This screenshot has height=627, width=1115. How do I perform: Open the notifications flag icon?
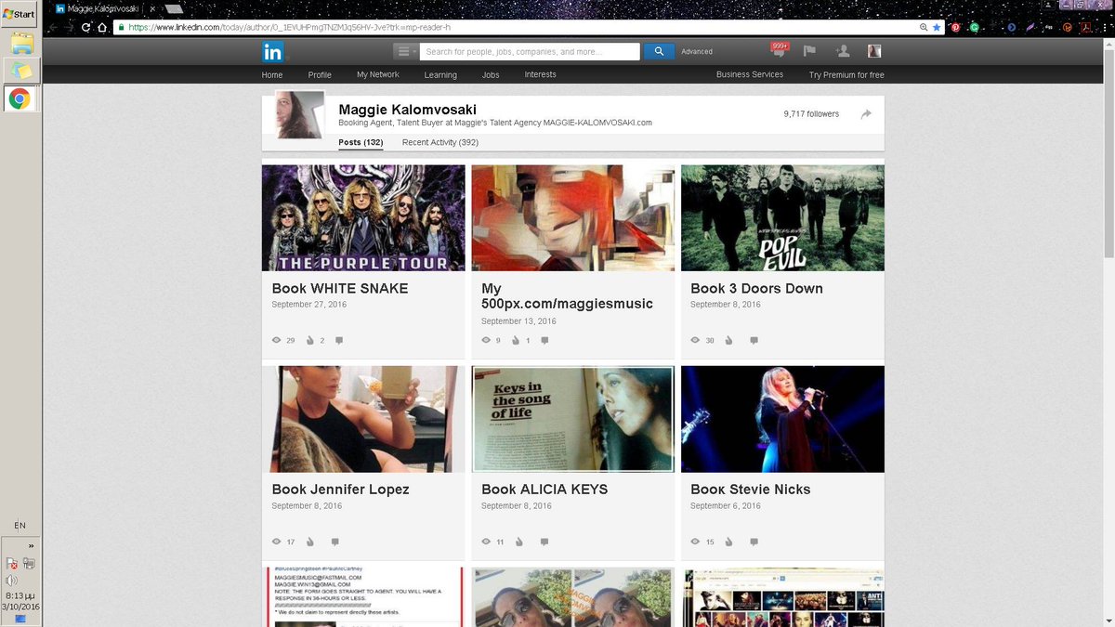point(809,52)
